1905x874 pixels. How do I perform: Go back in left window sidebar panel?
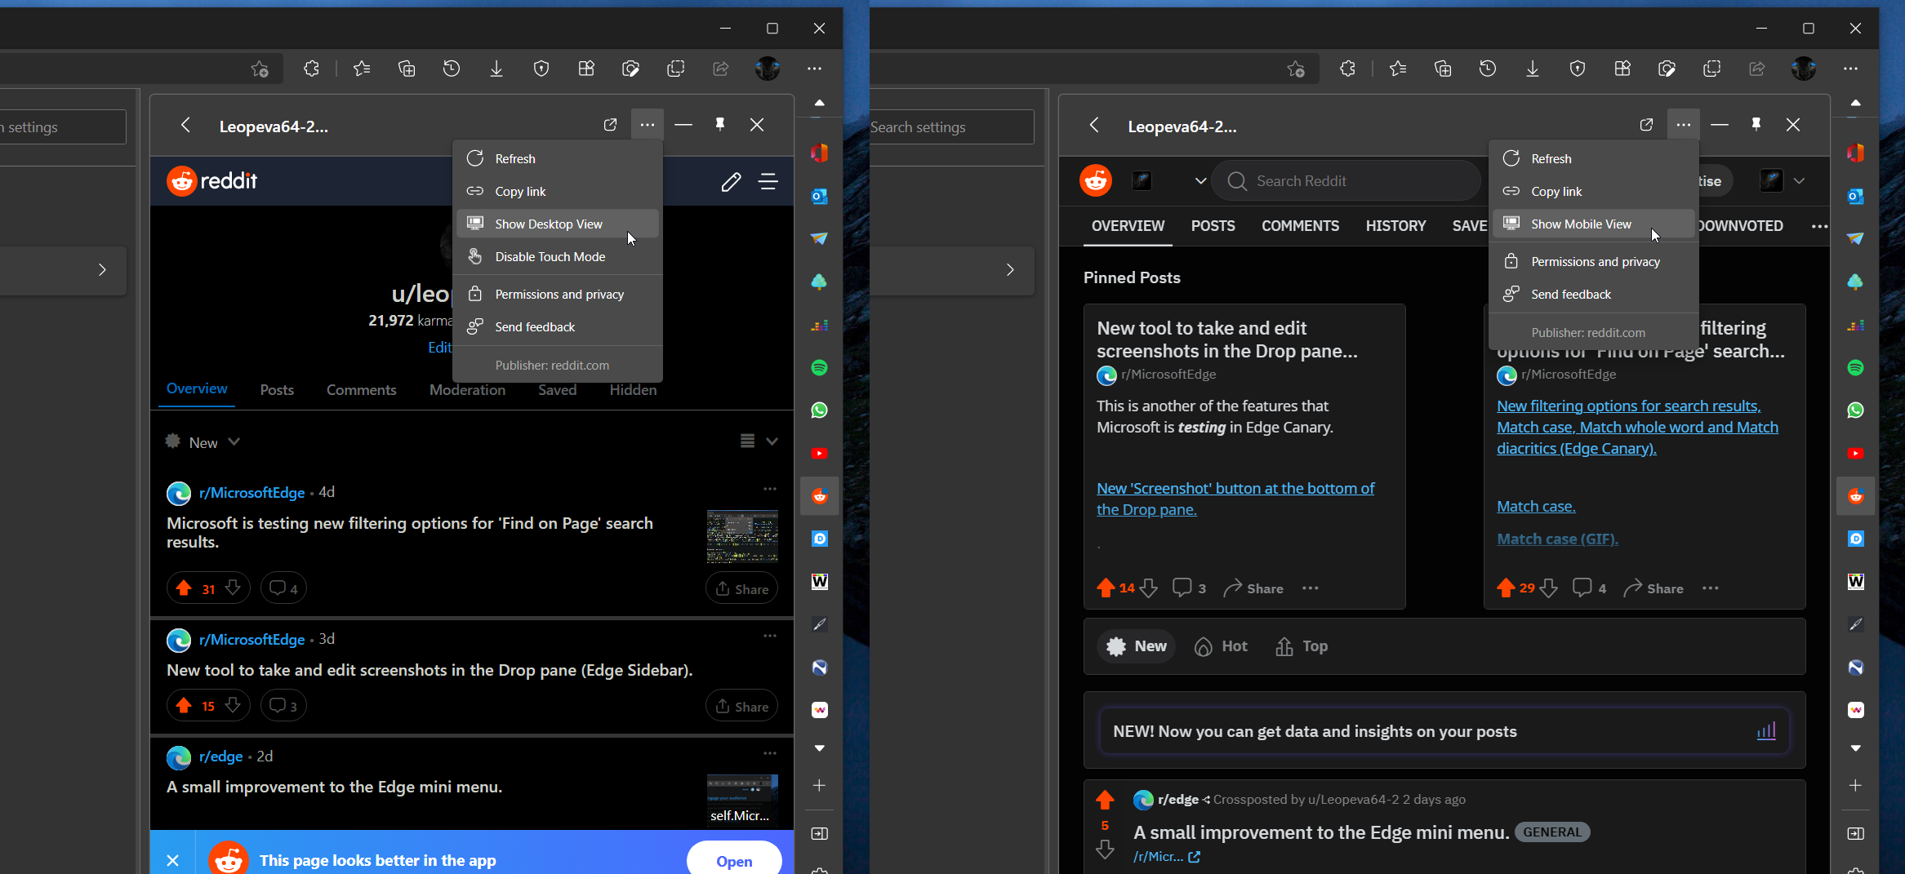pos(185,125)
